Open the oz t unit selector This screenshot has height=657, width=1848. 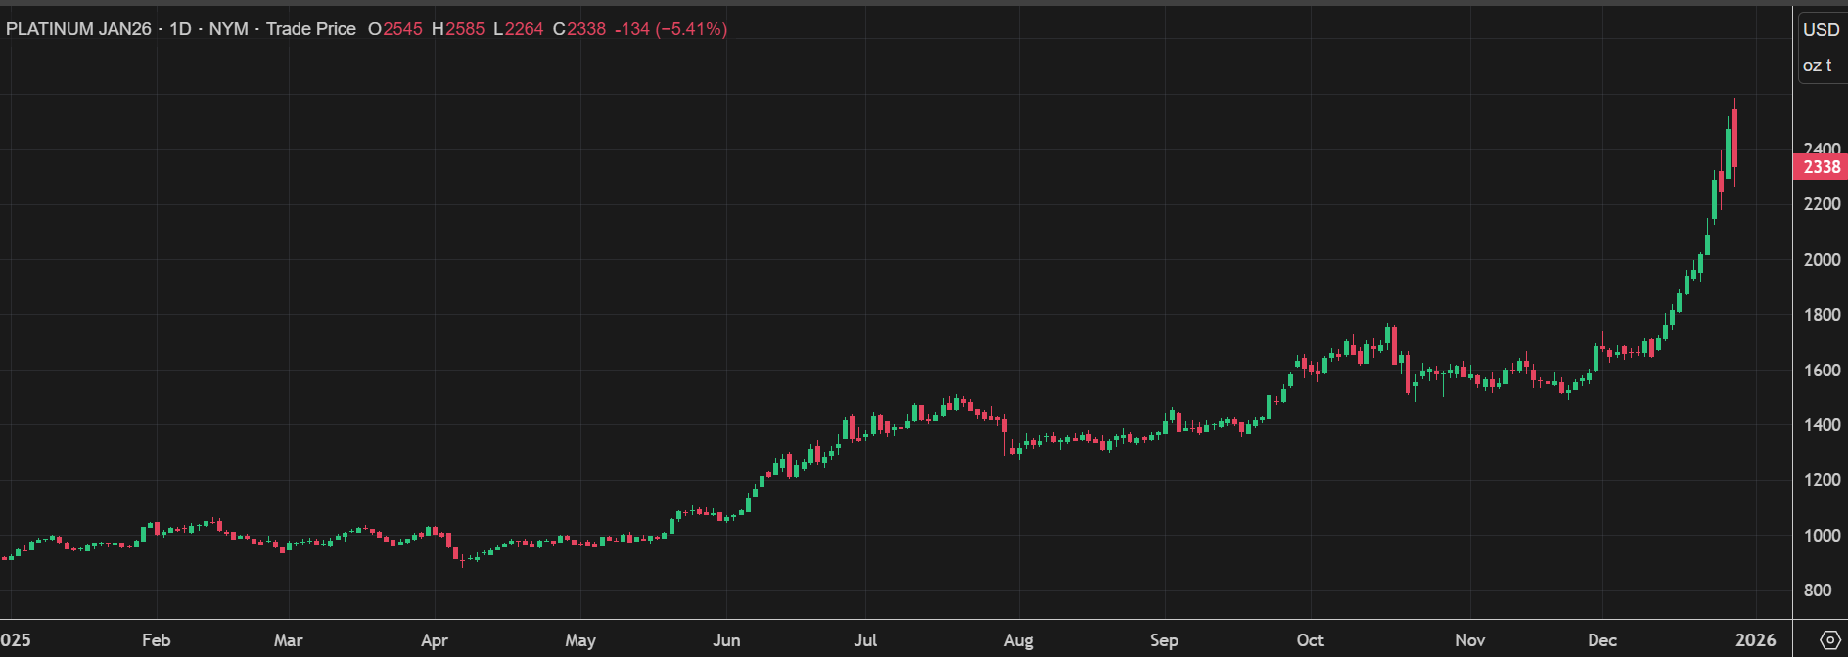1817,66
